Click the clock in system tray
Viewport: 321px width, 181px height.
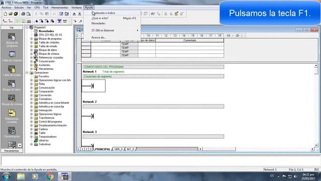[x=308, y=176]
